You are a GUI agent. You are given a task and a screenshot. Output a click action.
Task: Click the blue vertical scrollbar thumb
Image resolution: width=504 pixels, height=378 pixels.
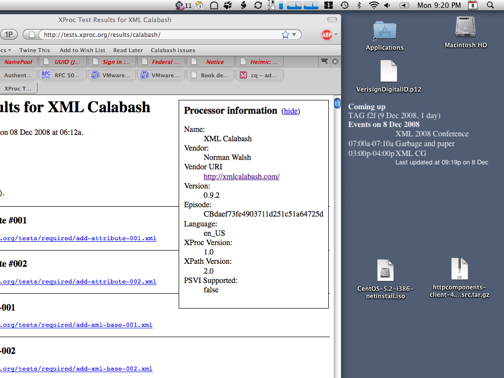(x=337, y=103)
